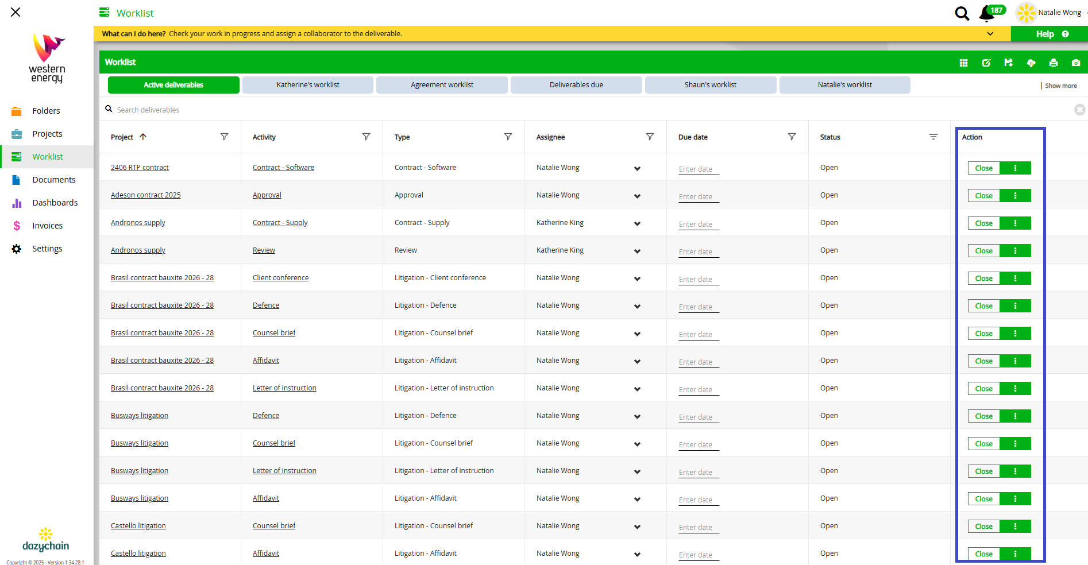This screenshot has width=1088, height=565.
Task: Clear the search with the round X icon
Action: (x=1080, y=110)
